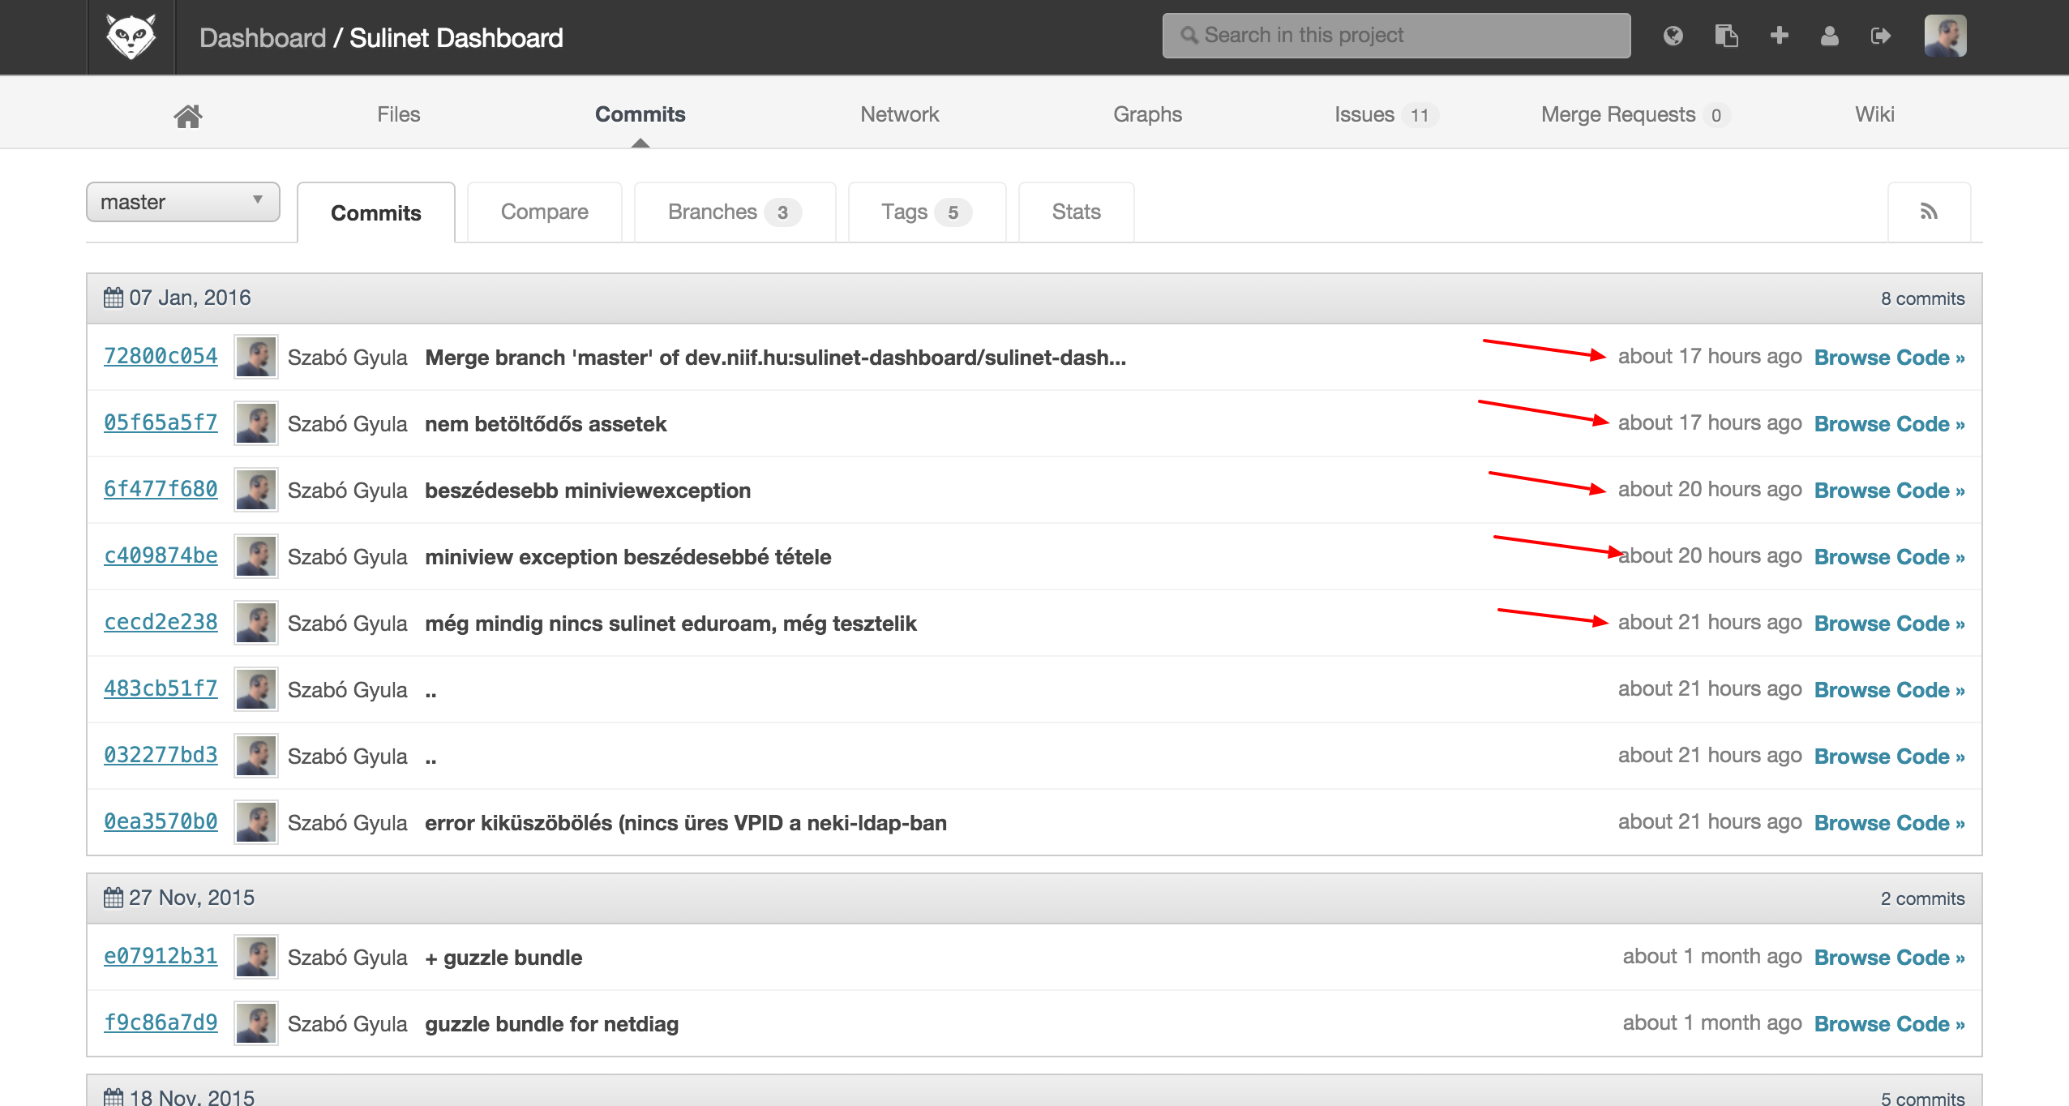
Task: Browse Code for commit 483cb51f7
Action: [x=1889, y=690]
